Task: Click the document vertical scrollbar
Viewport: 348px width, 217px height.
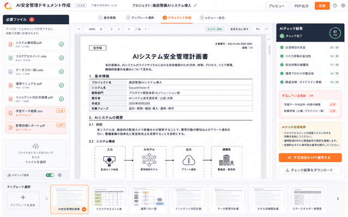Action: point(269,50)
